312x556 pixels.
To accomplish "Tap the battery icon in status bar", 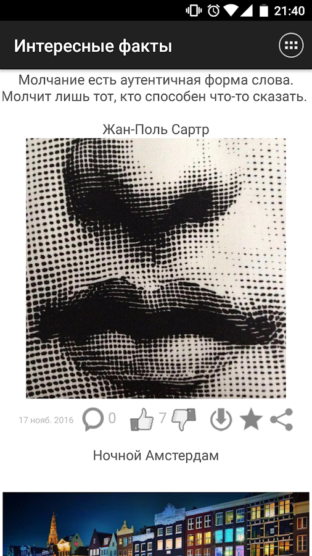I will pos(263,11).
